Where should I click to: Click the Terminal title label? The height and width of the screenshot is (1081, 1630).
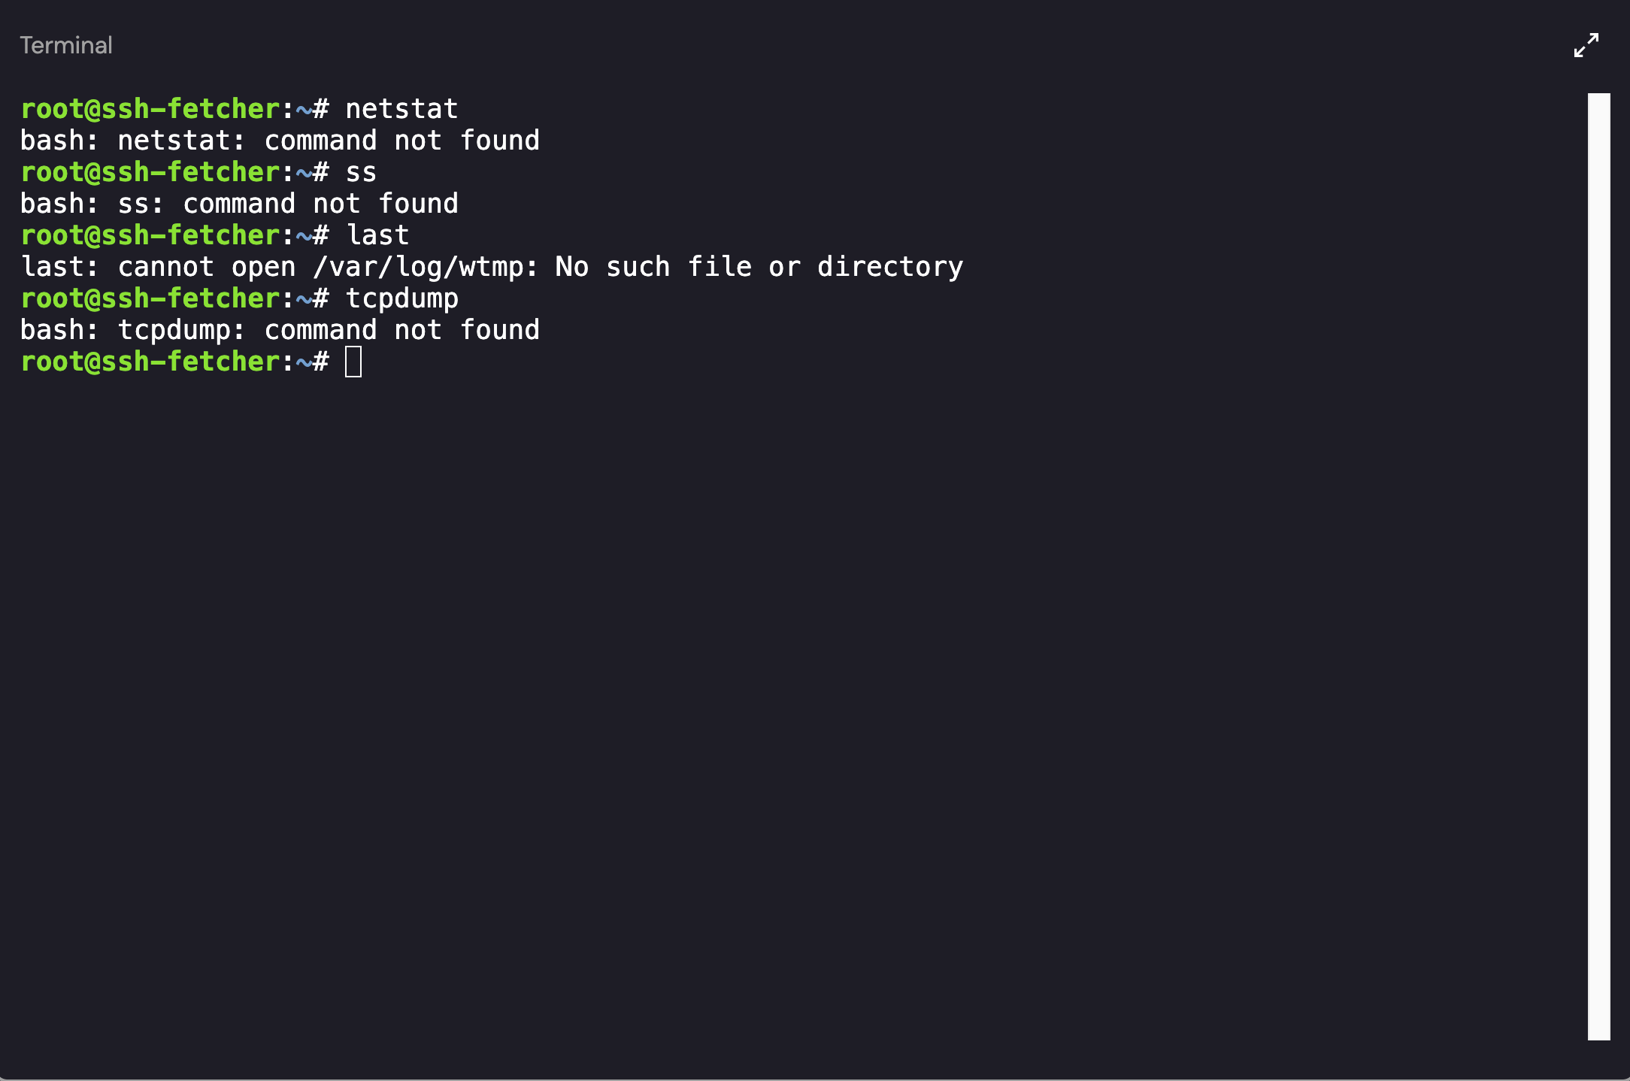[66, 45]
